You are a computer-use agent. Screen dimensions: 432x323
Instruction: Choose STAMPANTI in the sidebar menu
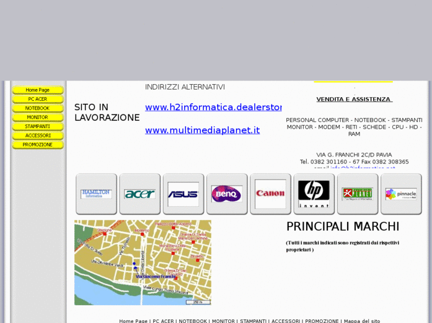click(x=38, y=126)
